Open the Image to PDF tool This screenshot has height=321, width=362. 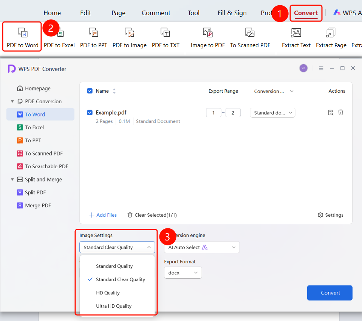pos(207,37)
